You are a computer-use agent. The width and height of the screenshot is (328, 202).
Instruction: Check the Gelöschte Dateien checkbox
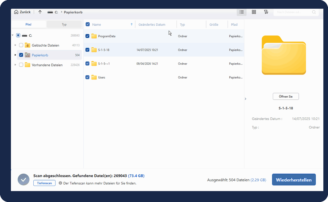click(x=21, y=45)
